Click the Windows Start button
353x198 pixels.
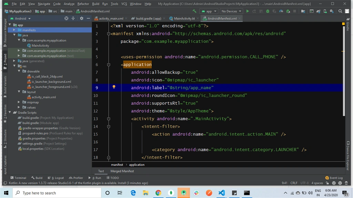point(6,193)
